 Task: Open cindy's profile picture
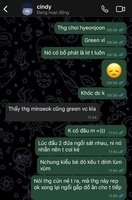pos(27,9)
